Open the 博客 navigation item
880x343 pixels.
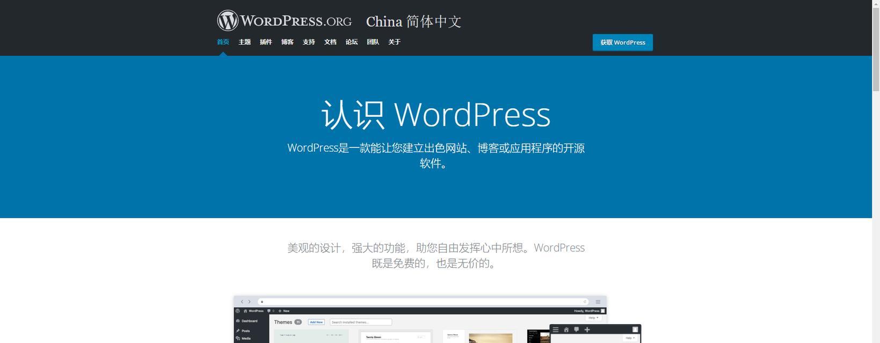287,42
